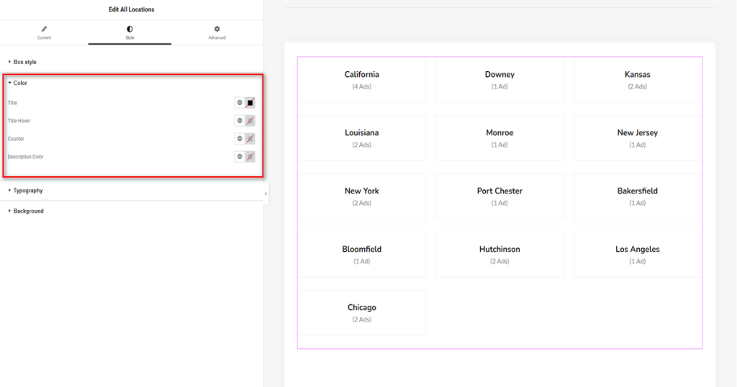This screenshot has height=387, width=737.
Task: Click the globe icon for Title Hover
Action: pos(240,121)
